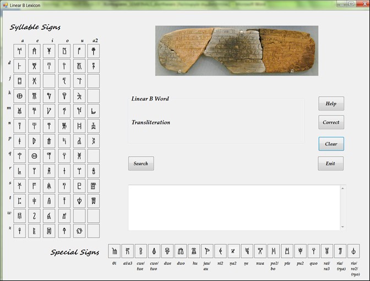Select the 'de' syllable sign
Viewport: 370px width, 281px height.
34,66
